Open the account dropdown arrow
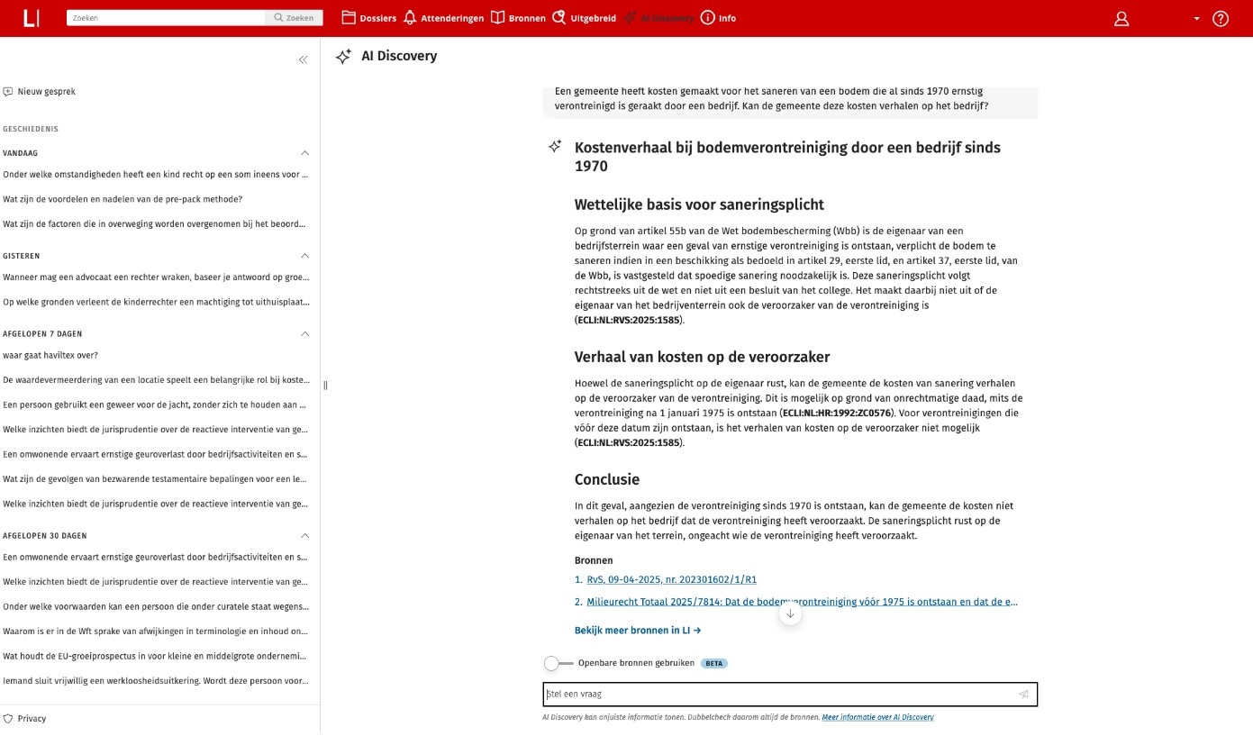 tap(1196, 19)
